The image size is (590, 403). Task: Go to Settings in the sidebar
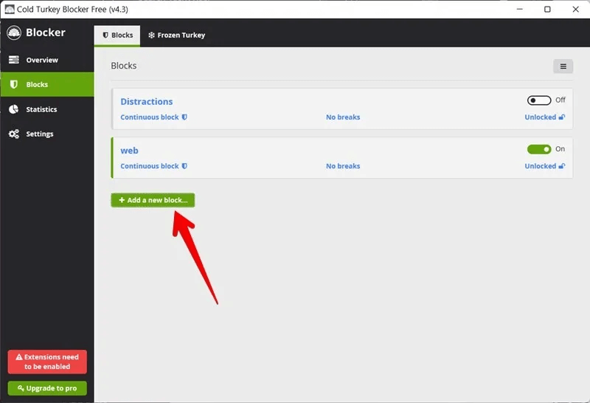coord(47,134)
